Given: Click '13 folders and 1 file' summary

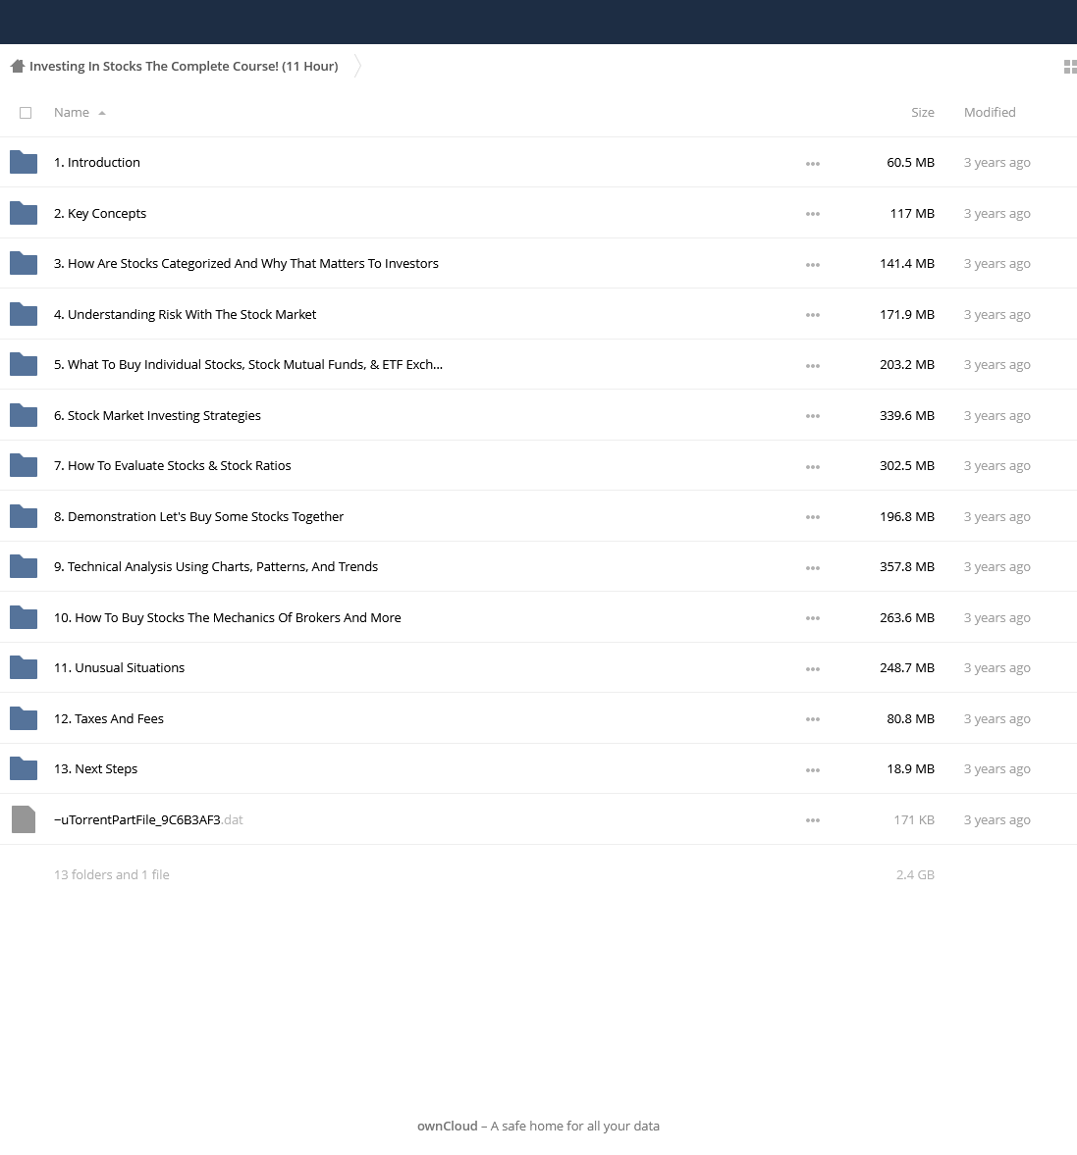Looking at the screenshot, I should [x=111, y=874].
